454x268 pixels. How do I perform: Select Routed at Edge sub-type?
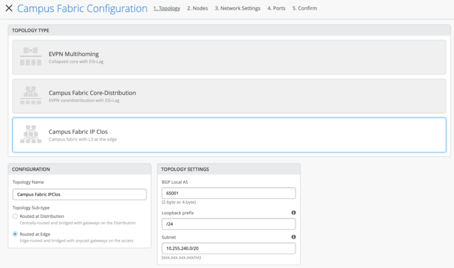[x=15, y=234]
